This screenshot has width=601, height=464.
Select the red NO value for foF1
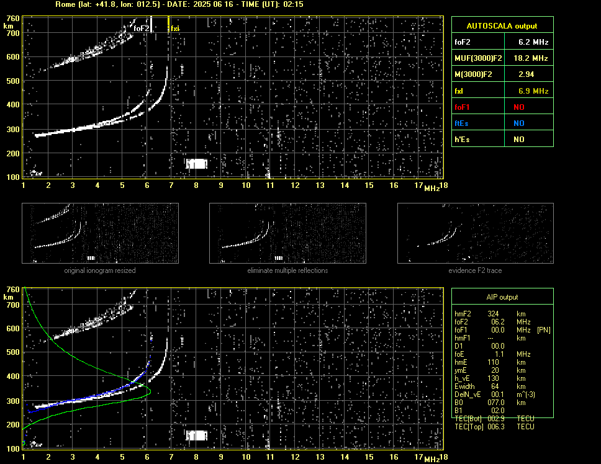519,107
